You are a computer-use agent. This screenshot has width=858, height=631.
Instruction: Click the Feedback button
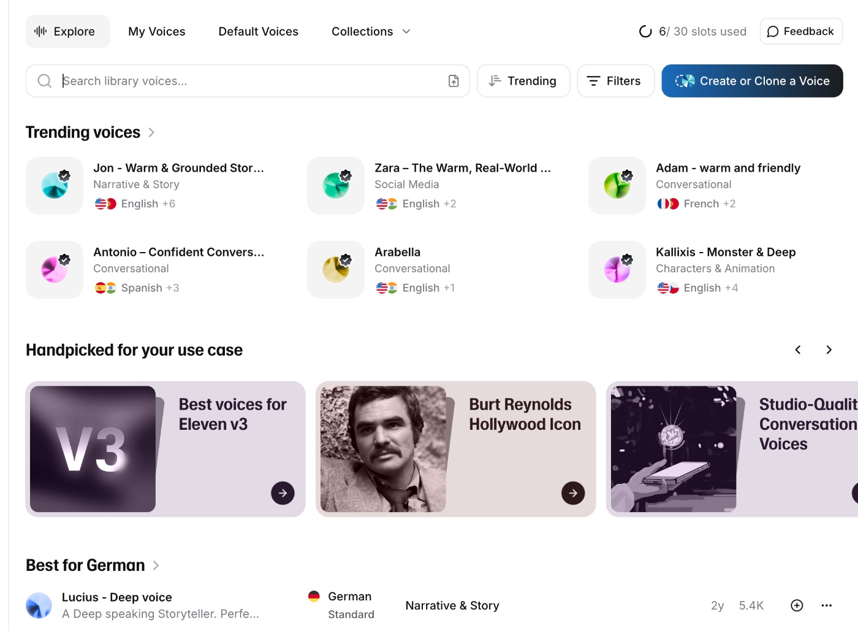coord(800,31)
